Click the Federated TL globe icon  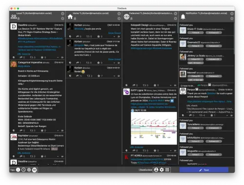click(x=126, y=17)
